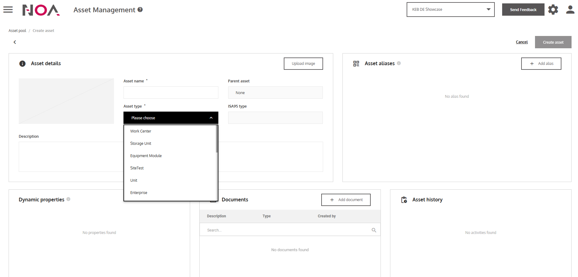Open the user profile icon

point(570,10)
